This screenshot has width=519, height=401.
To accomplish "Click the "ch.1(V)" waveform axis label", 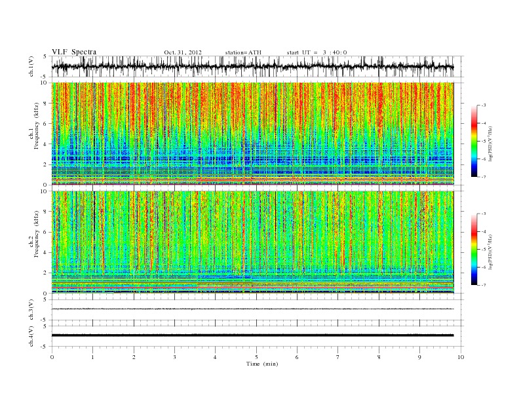I will point(31,66).
